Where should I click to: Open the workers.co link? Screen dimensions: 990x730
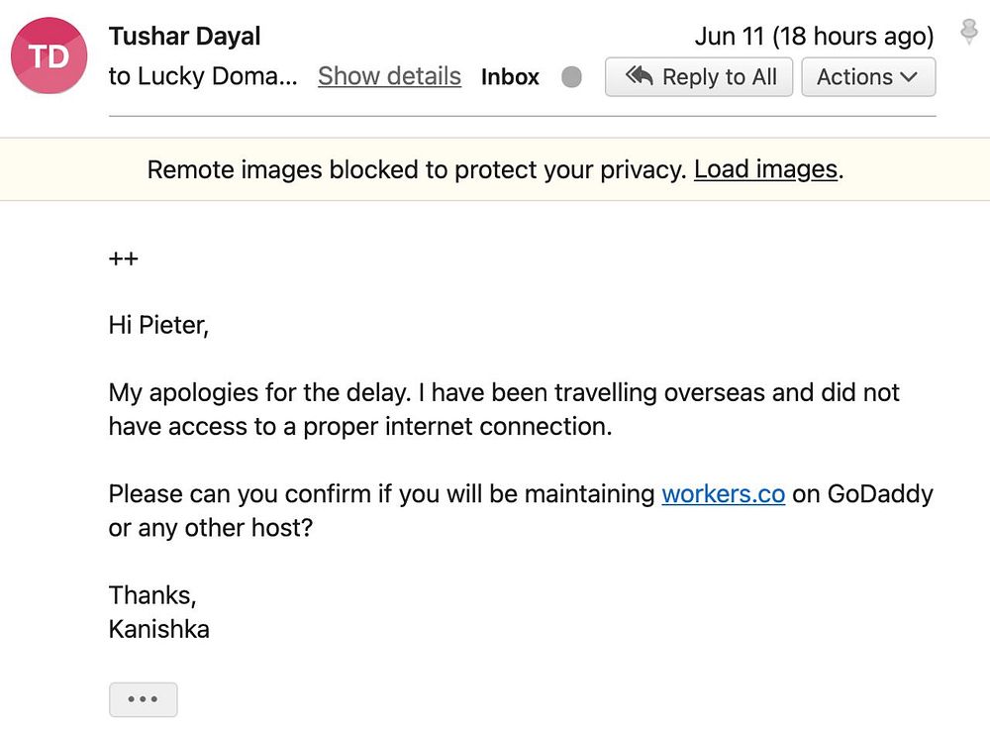pos(723,493)
